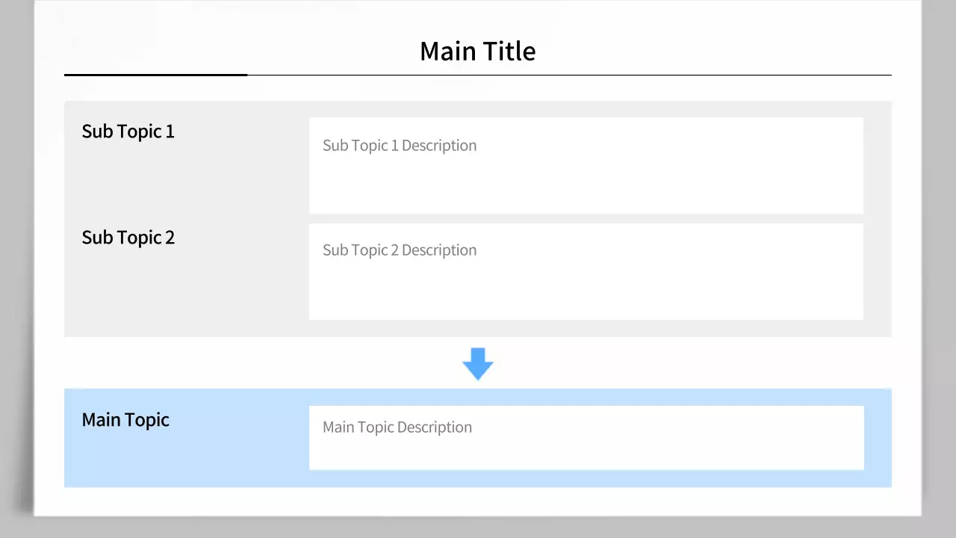Click the gray area outside the slide
Screen dimensions: 956x538
click(15, 299)
